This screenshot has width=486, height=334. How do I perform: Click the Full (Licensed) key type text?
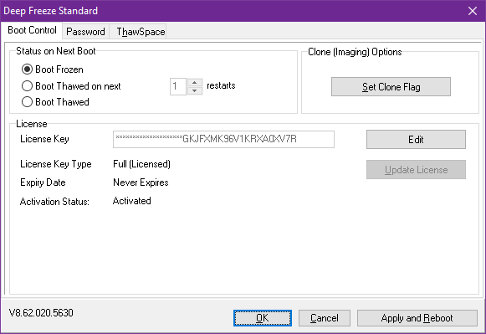[141, 164]
